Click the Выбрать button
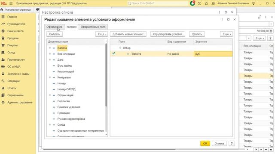Viewport: 275px width, 154px height. tap(55, 34)
